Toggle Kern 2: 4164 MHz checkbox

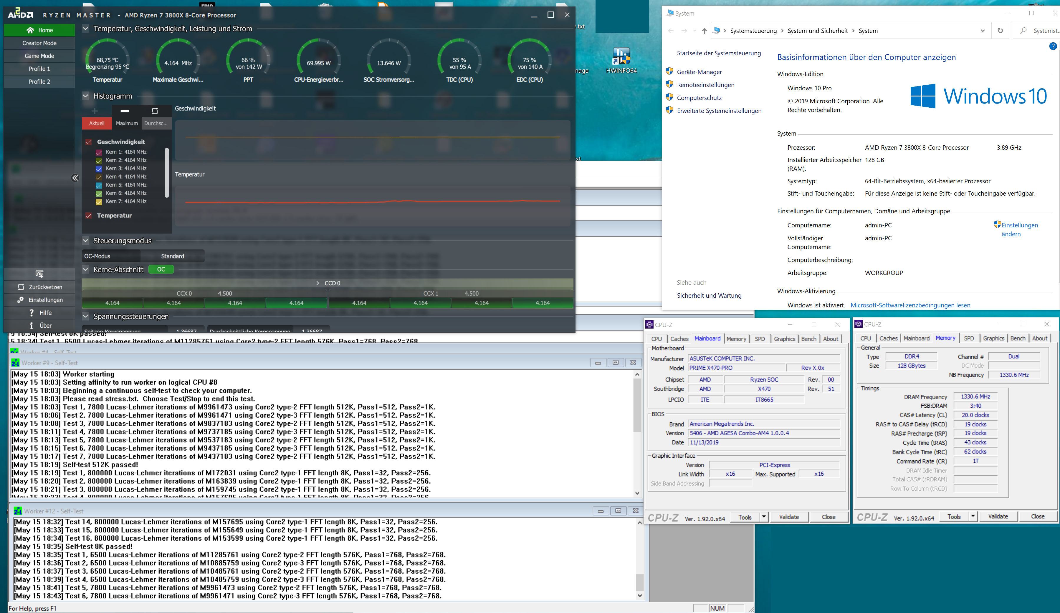99,161
